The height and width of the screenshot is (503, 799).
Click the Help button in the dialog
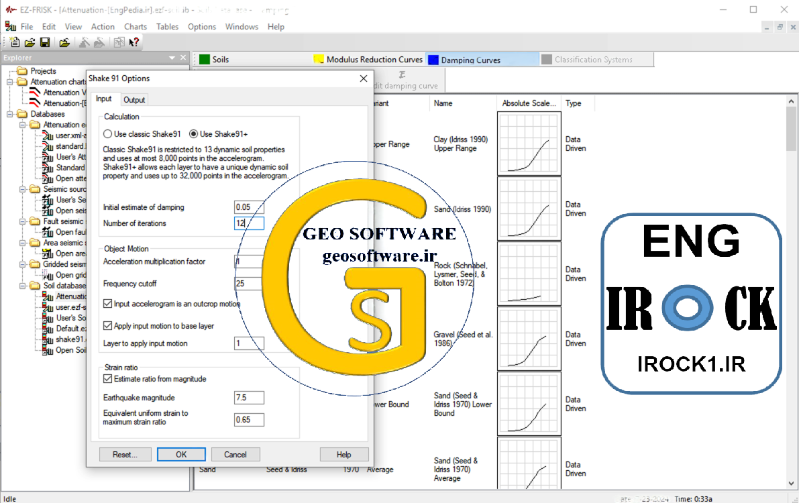point(344,454)
